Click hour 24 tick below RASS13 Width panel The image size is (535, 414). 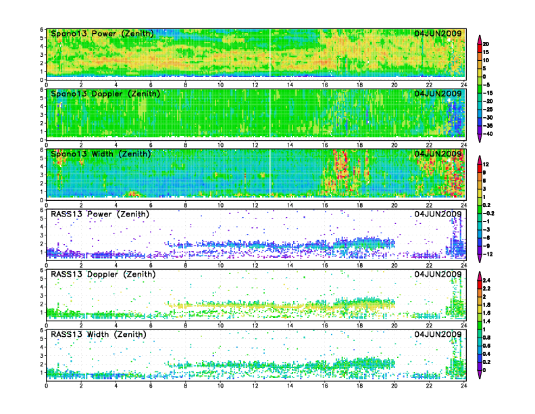coord(463,386)
